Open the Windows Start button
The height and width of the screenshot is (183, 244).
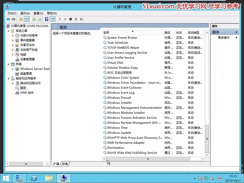[x=6, y=178]
